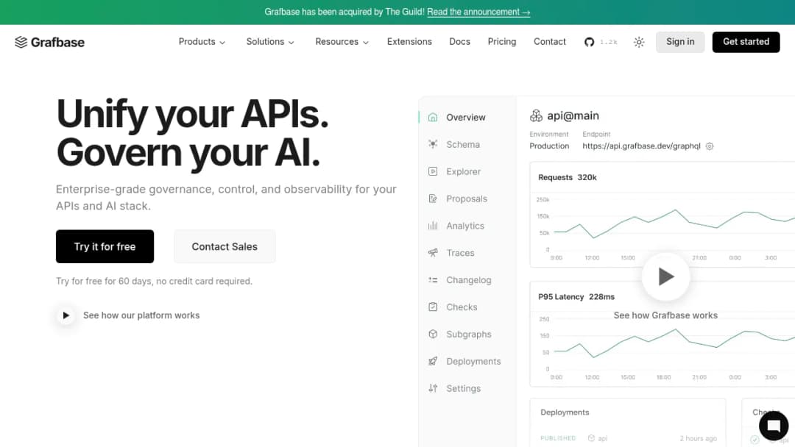Screen dimensions: 795x447
Task: Select Overview in the dashboard sidebar
Action: tap(466, 118)
